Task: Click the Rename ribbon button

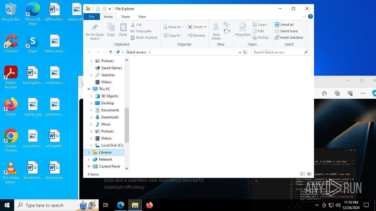Action: click(x=197, y=35)
